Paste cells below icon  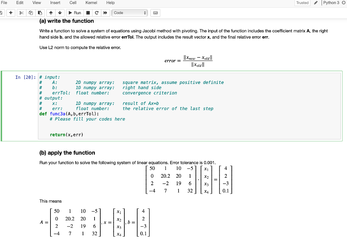click(x=40, y=13)
